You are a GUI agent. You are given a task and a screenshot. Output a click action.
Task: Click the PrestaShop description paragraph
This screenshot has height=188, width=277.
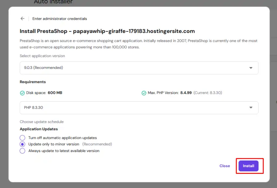(x=138, y=44)
